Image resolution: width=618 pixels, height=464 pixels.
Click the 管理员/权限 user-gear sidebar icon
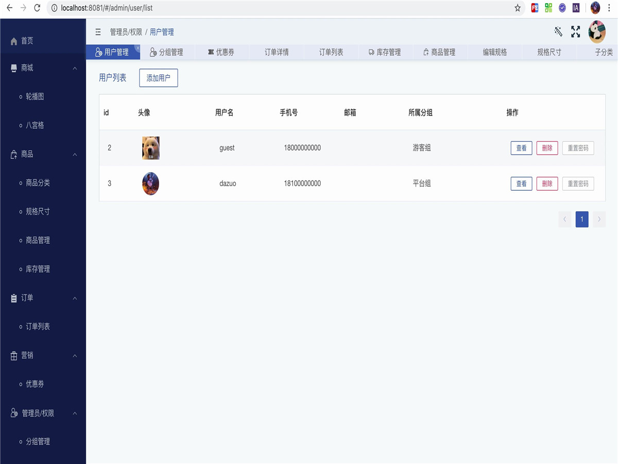point(14,413)
